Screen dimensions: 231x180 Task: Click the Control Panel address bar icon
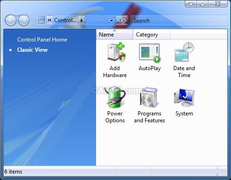(42, 20)
